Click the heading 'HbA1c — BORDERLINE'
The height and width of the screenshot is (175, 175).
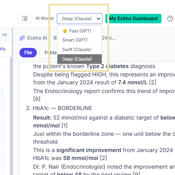pos(62,108)
